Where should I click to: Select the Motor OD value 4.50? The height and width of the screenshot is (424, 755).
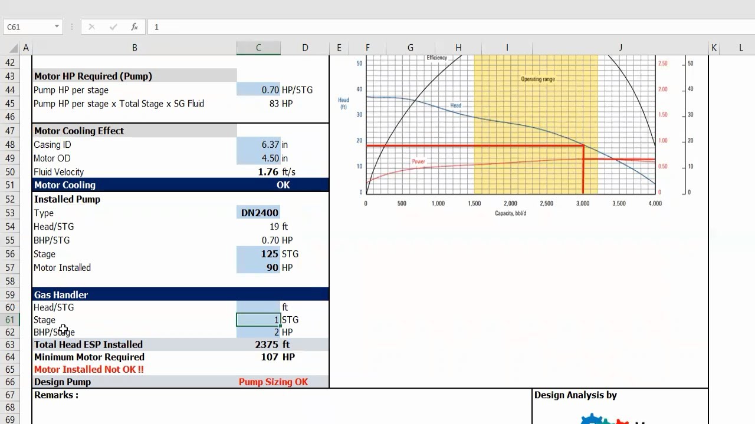pos(258,158)
